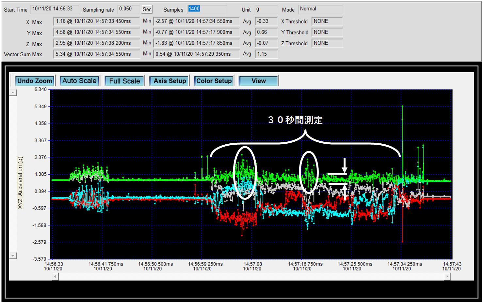Click the Auto Scale button
Image resolution: width=485 pixels, height=303 pixels.
point(79,81)
